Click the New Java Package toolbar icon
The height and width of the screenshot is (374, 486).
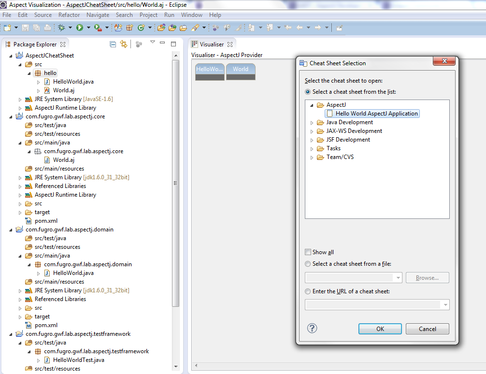tap(129, 28)
